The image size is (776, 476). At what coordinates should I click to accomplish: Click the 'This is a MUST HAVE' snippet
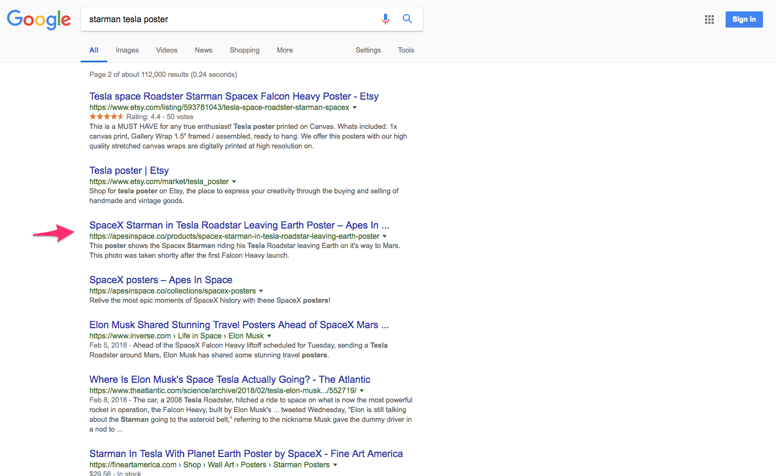248,136
